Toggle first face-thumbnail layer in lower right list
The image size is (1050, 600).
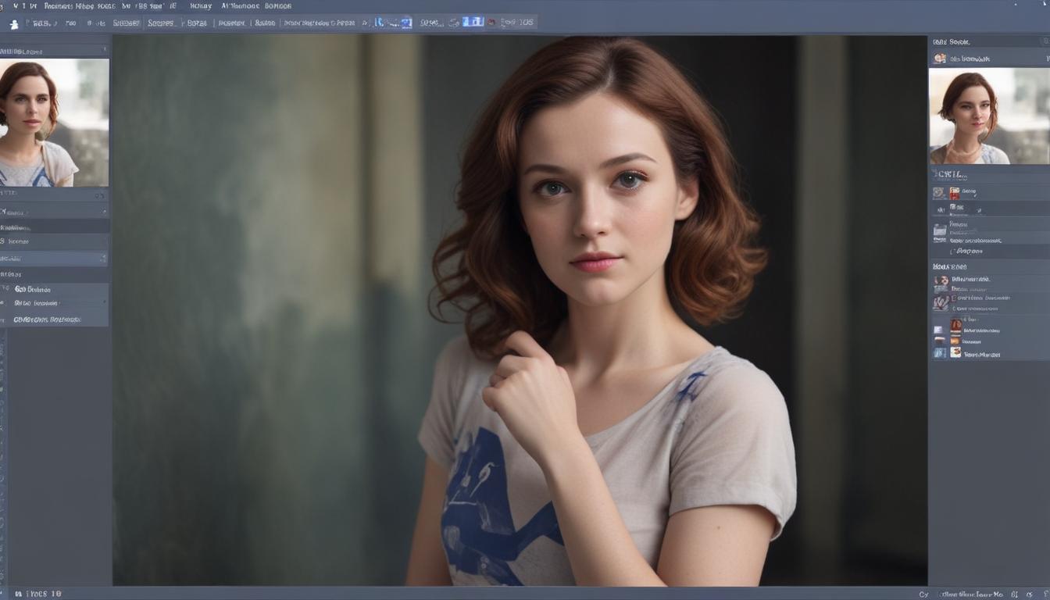(x=941, y=280)
